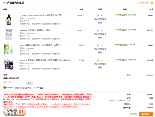155x117 pixels.
Task: Click the 分享您的购物车 share link
Action: click(144, 3)
